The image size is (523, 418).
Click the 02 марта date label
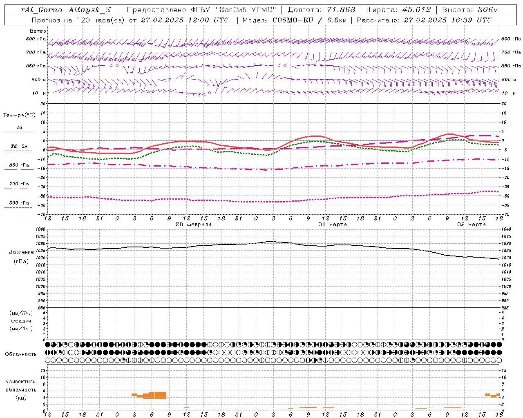pos(472,225)
